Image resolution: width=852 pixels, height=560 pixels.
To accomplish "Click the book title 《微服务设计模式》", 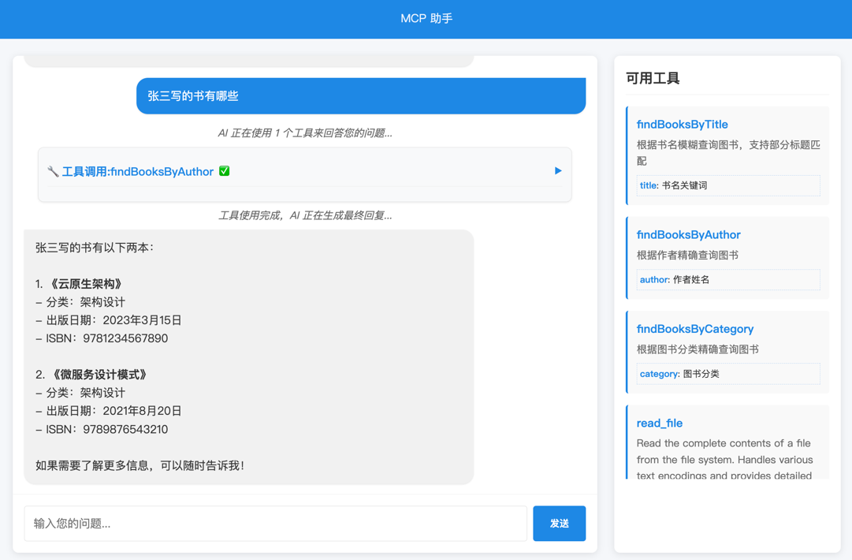I will tap(99, 375).
